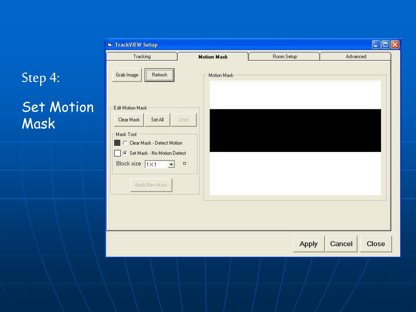This screenshot has height=312, width=416.
Task: Click the small block size preview square
Action: point(185,163)
